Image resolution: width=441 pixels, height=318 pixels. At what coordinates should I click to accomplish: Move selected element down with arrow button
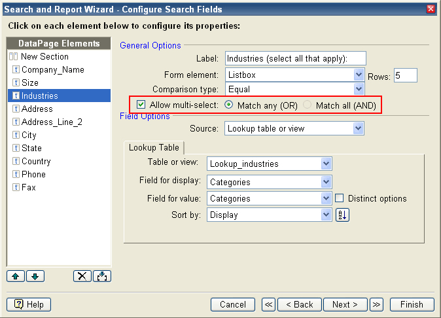click(35, 276)
